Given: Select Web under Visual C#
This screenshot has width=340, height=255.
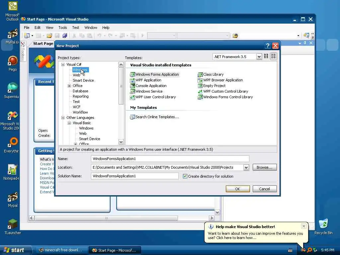Looking at the screenshot, I should click(76, 75).
